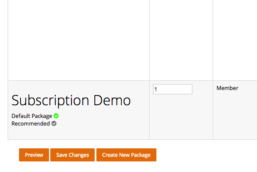
Task: Click blank area below the order input
Action: point(181,117)
